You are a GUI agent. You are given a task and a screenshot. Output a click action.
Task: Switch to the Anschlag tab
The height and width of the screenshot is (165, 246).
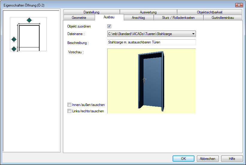click(138, 18)
